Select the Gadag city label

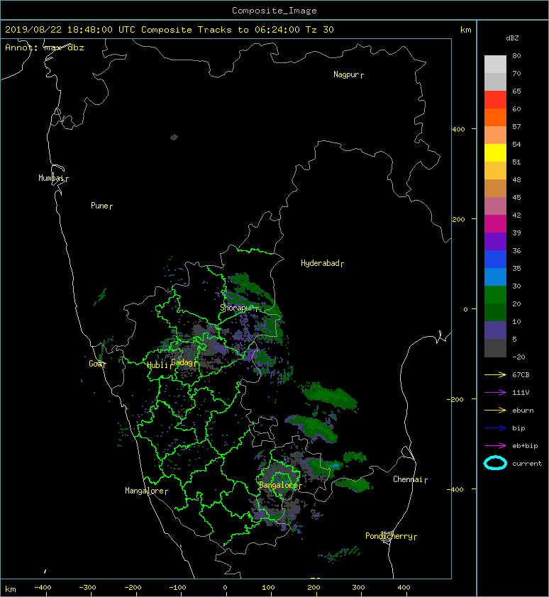click(185, 362)
